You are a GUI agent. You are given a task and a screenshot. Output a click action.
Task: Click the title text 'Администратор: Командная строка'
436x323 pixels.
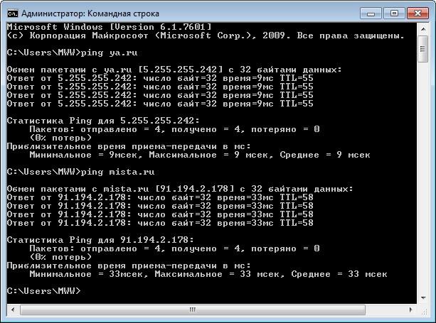pos(90,13)
